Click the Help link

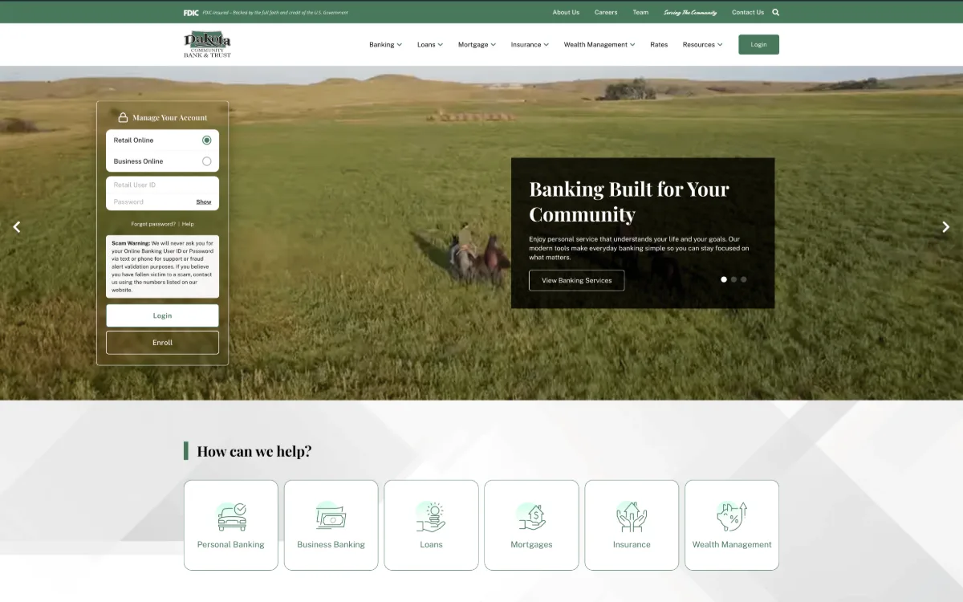tap(188, 224)
